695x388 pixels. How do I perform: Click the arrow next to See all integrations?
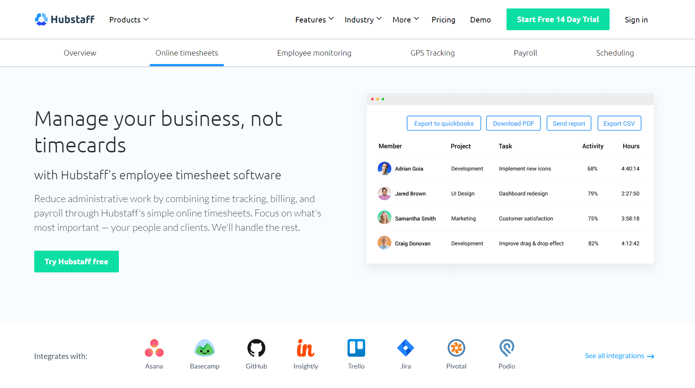coord(650,356)
